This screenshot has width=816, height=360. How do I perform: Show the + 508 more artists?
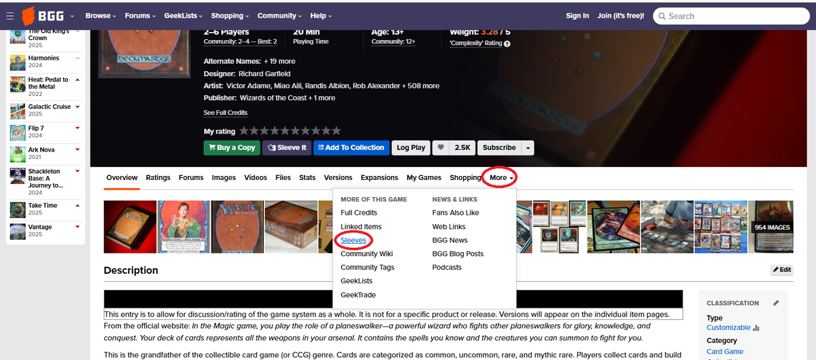point(420,86)
